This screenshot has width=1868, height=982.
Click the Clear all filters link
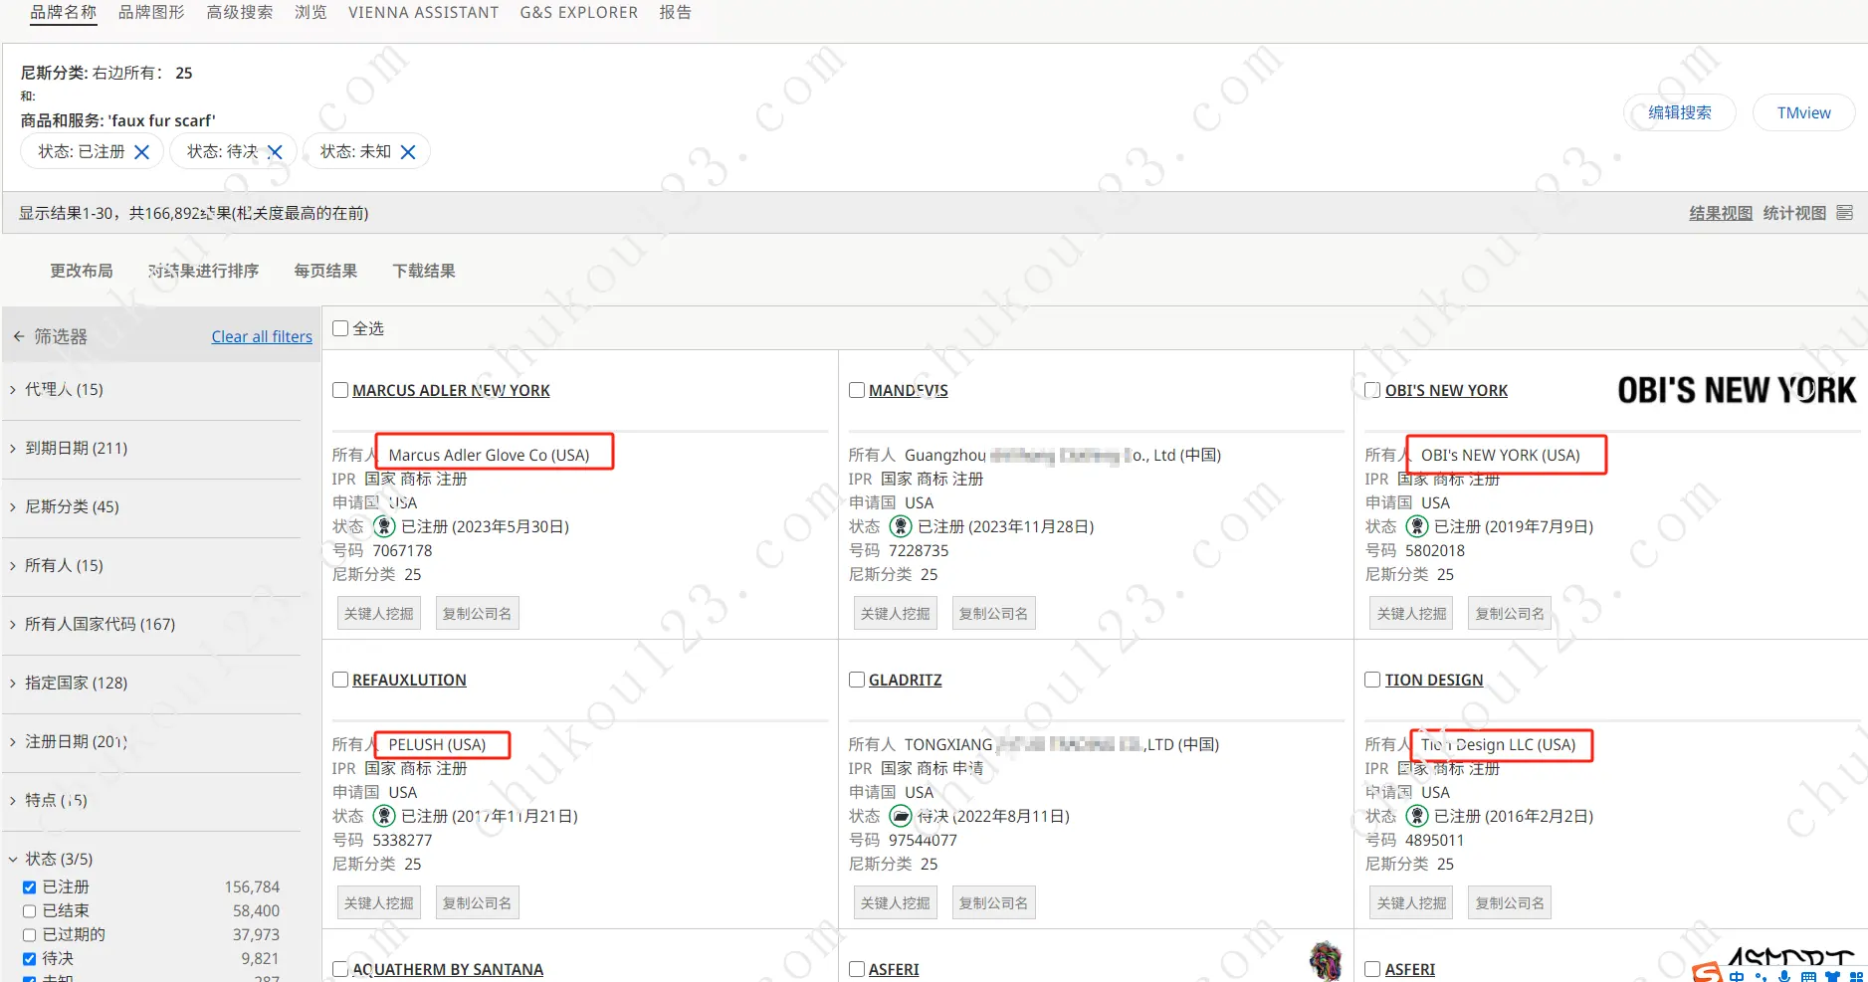coord(262,336)
